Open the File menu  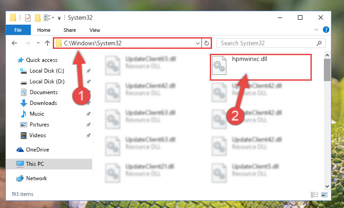18,30
